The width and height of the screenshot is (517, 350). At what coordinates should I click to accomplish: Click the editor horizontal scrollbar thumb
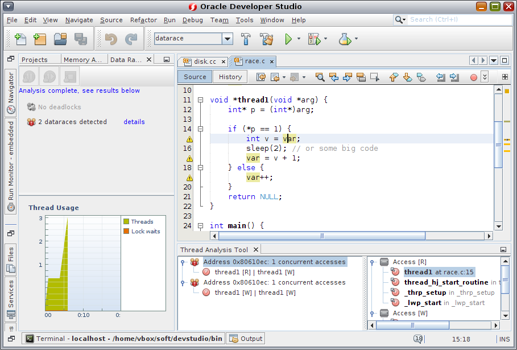[x=322, y=236]
